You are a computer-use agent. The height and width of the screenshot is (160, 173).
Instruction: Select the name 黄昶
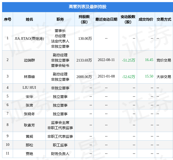(29, 136)
